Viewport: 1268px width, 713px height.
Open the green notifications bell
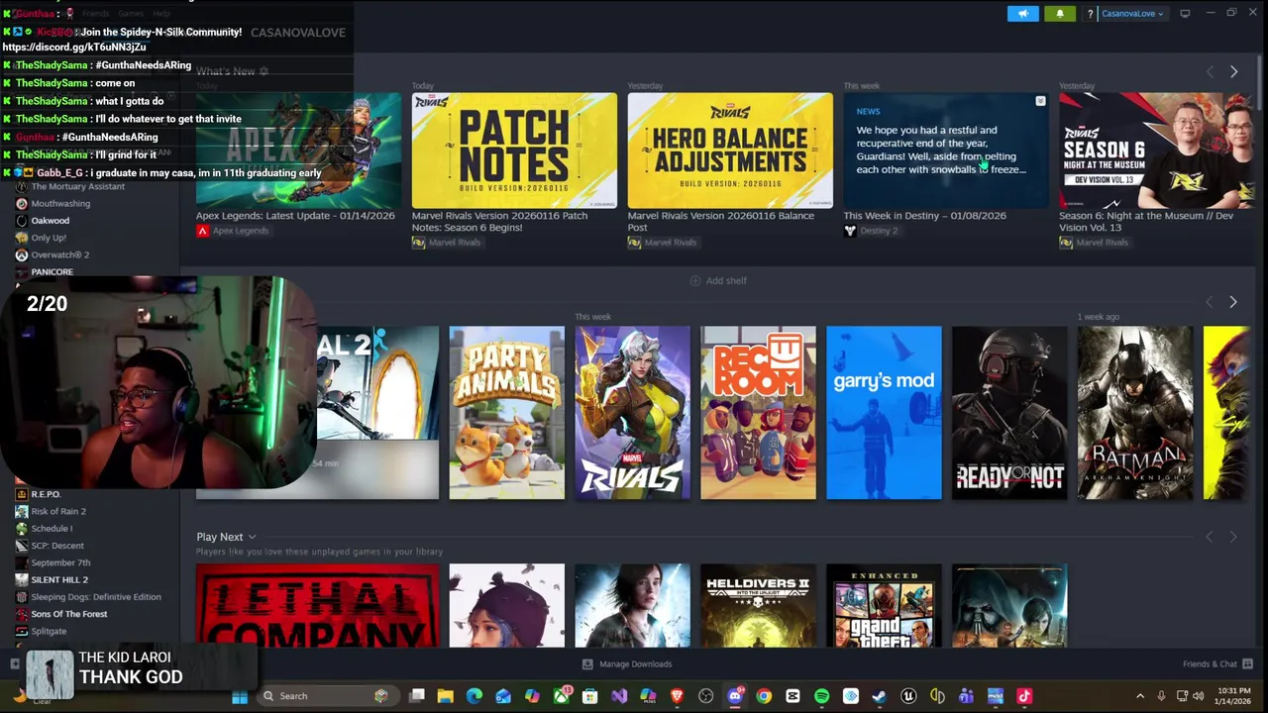tap(1059, 14)
